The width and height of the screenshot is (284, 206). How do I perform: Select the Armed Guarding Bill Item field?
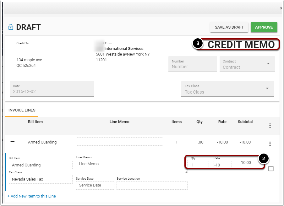click(x=41, y=165)
